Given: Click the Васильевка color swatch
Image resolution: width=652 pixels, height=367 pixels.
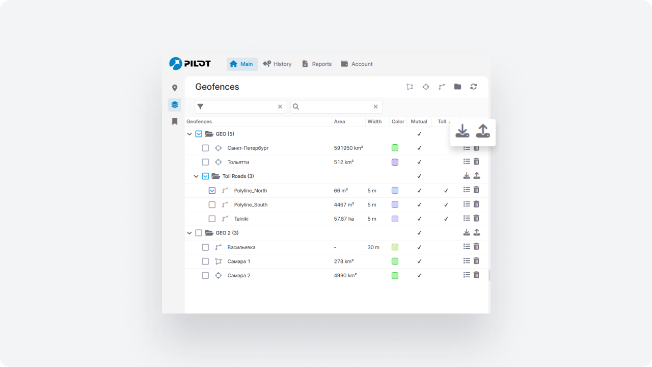Looking at the screenshot, I should [395, 247].
